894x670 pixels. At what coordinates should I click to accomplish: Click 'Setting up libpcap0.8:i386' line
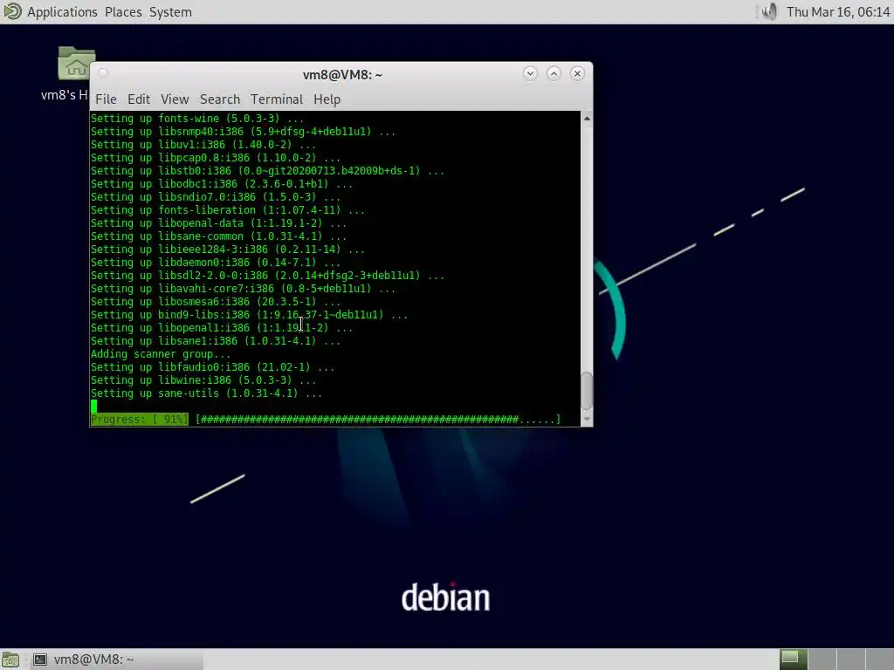tap(216, 158)
